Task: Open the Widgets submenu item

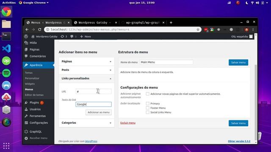Action: 30,84
